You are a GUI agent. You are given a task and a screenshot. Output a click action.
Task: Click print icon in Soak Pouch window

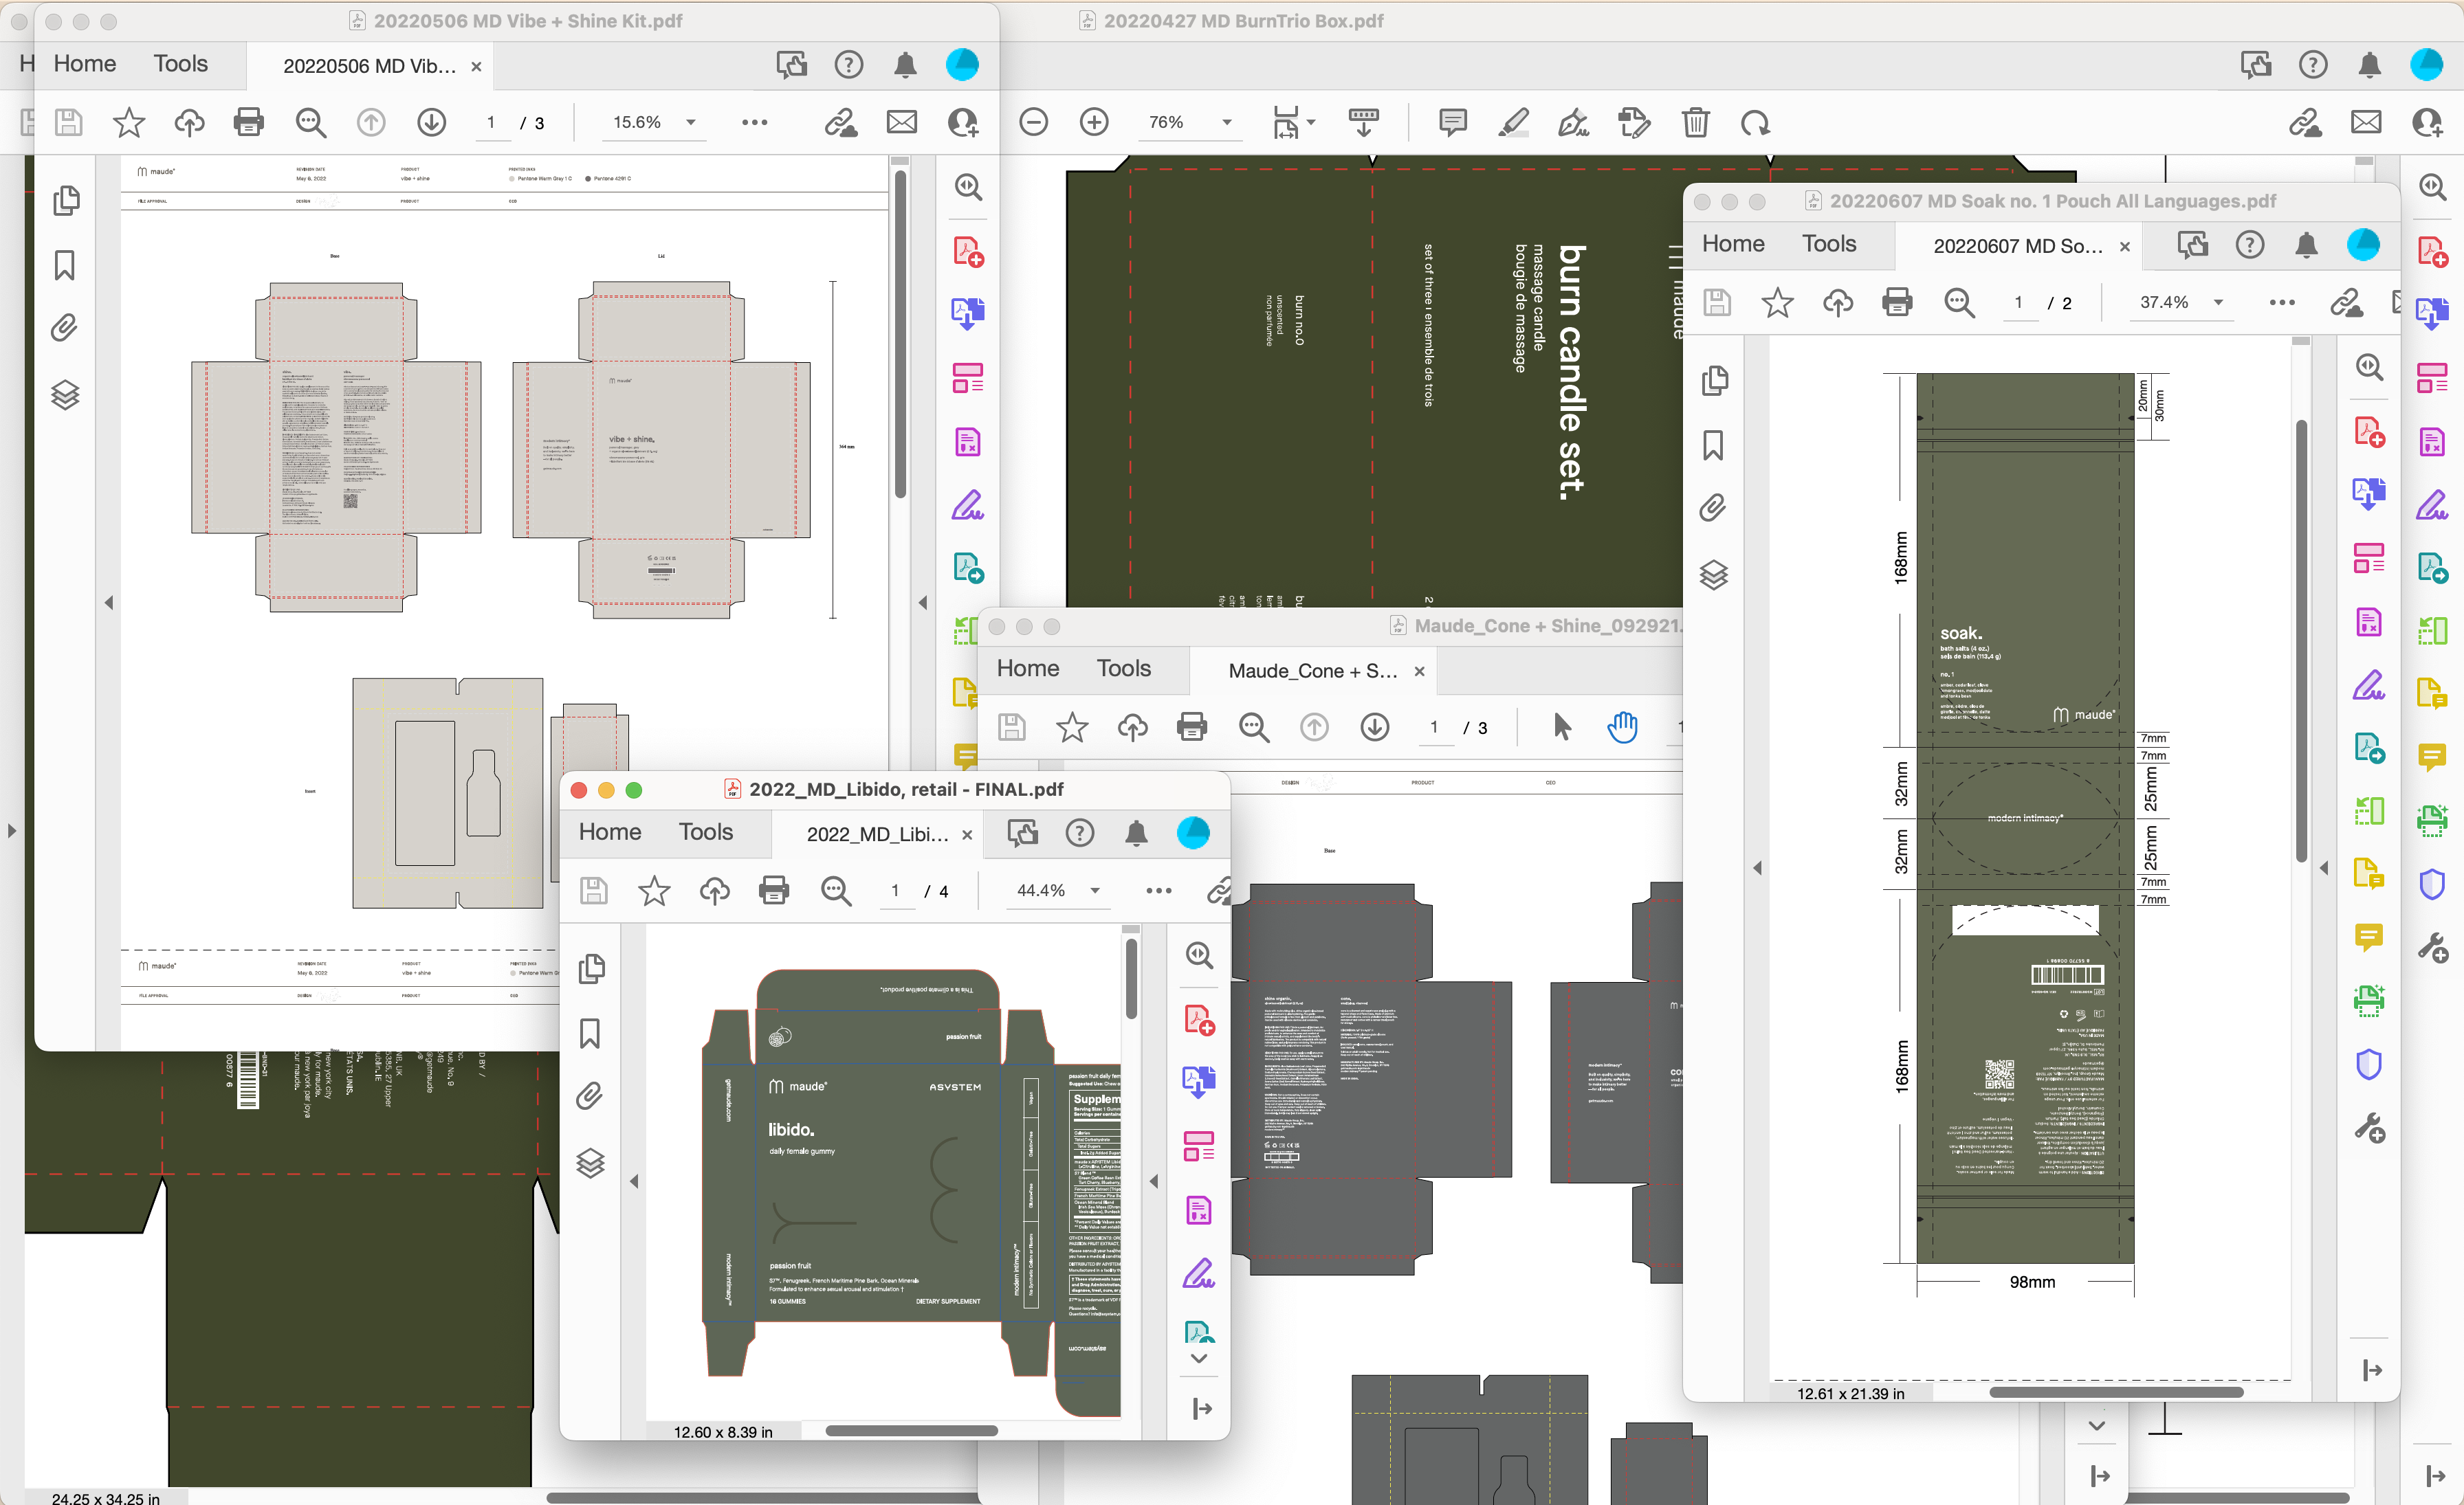(x=1896, y=302)
